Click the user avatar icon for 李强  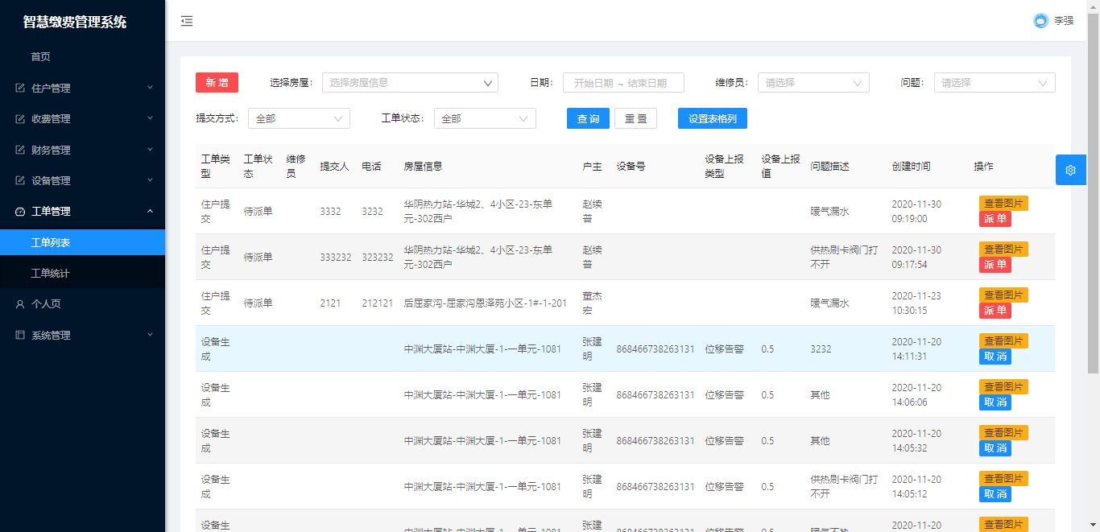pos(1040,21)
